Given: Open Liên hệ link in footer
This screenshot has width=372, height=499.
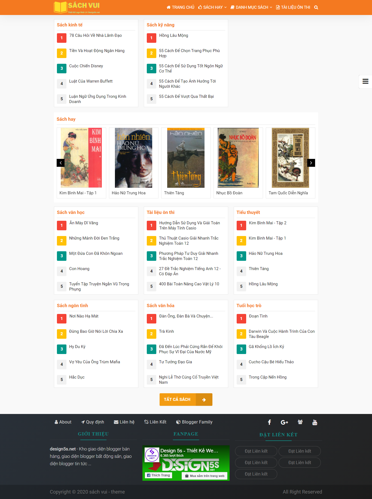Looking at the screenshot, I should (124, 422).
